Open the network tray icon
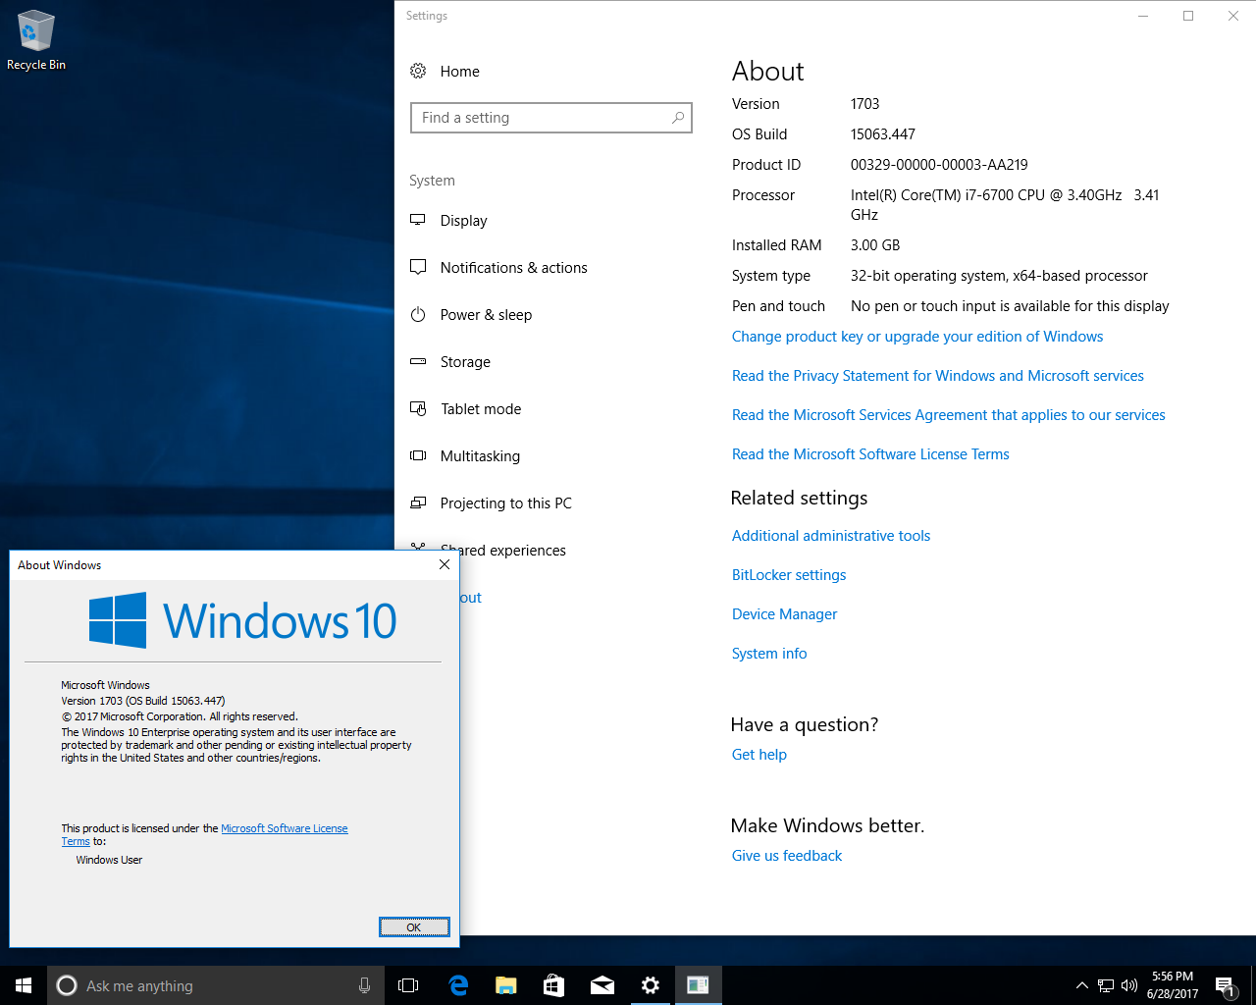Image resolution: width=1256 pixels, height=1005 pixels. point(1106,985)
